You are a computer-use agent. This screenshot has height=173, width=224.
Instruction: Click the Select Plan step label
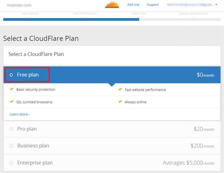139,13
